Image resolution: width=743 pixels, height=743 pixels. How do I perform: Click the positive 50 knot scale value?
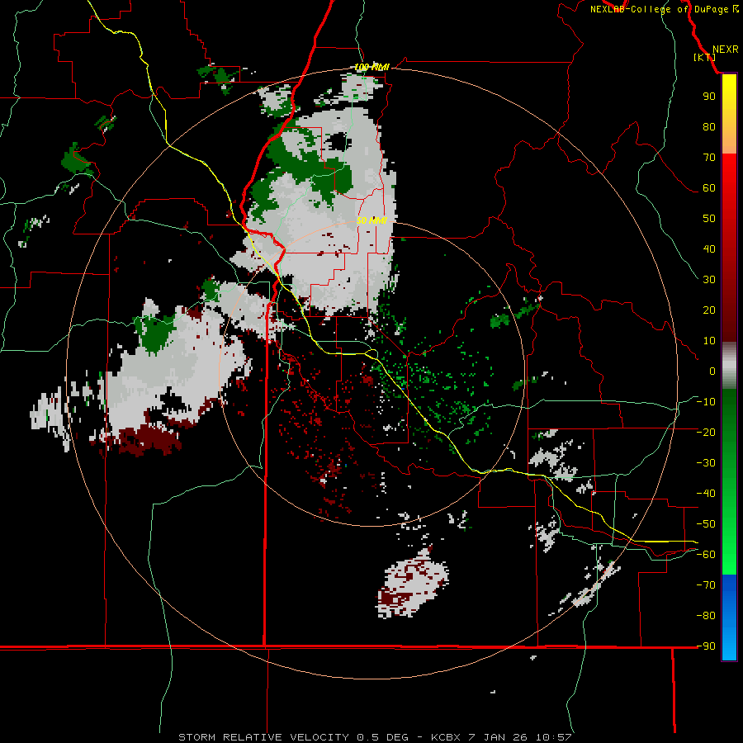click(709, 219)
